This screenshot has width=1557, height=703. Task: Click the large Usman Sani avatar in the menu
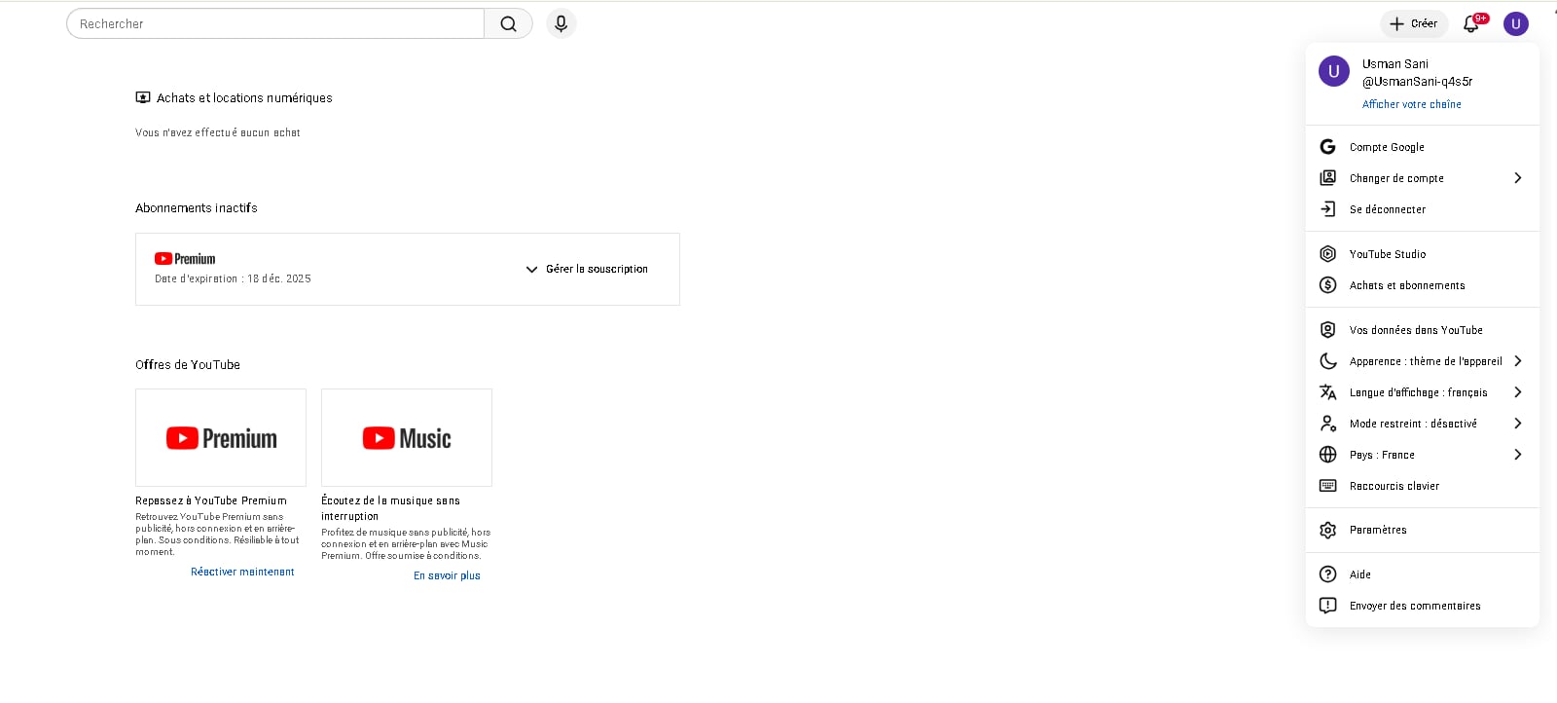point(1333,71)
